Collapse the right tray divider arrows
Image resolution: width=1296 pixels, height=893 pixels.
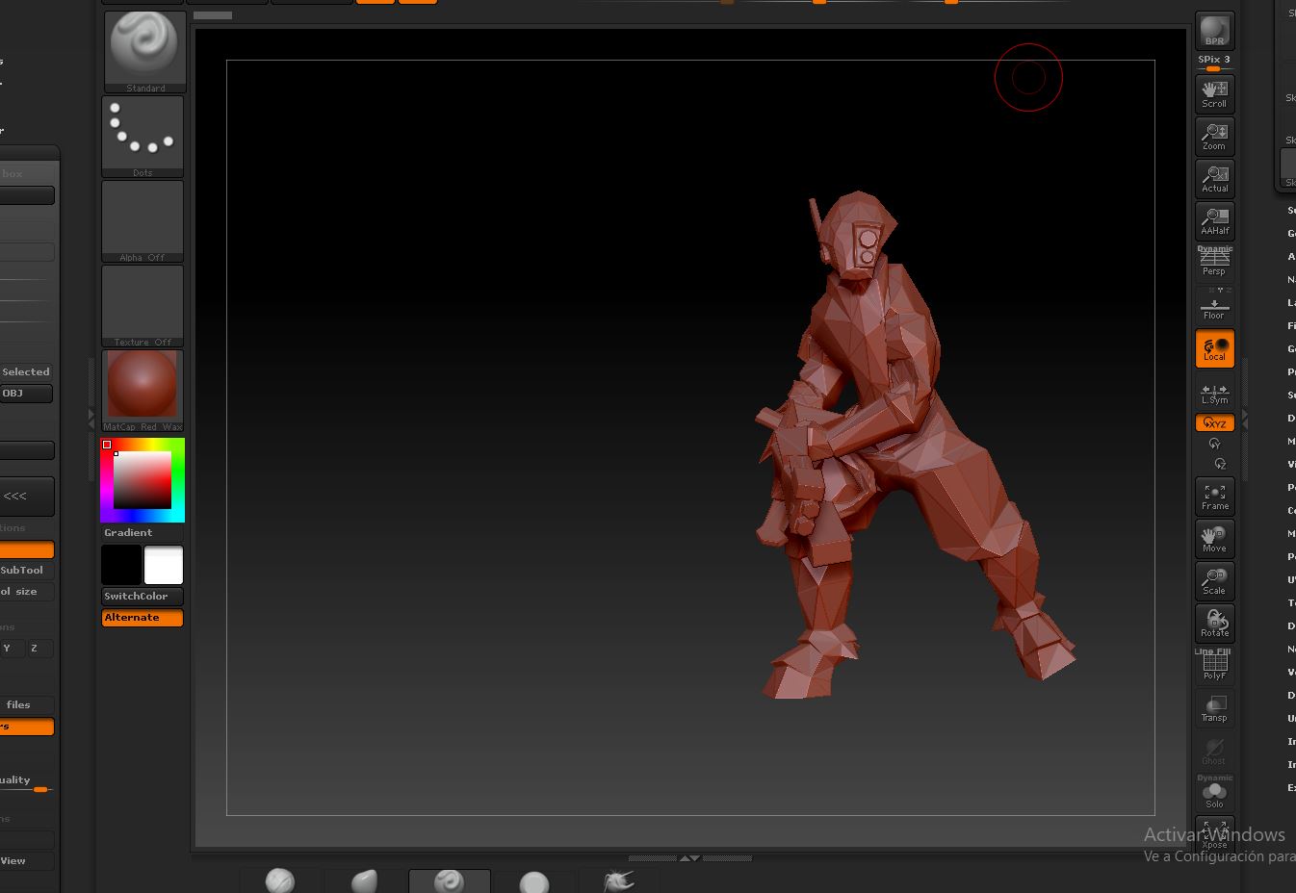[1245, 419]
